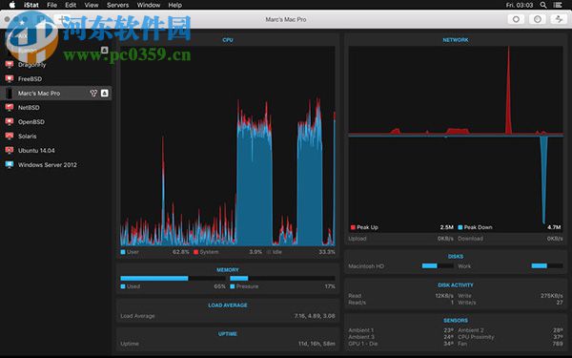572x358 pixels.
Task: Click the MEMORY section heading
Action: [x=228, y=270]
